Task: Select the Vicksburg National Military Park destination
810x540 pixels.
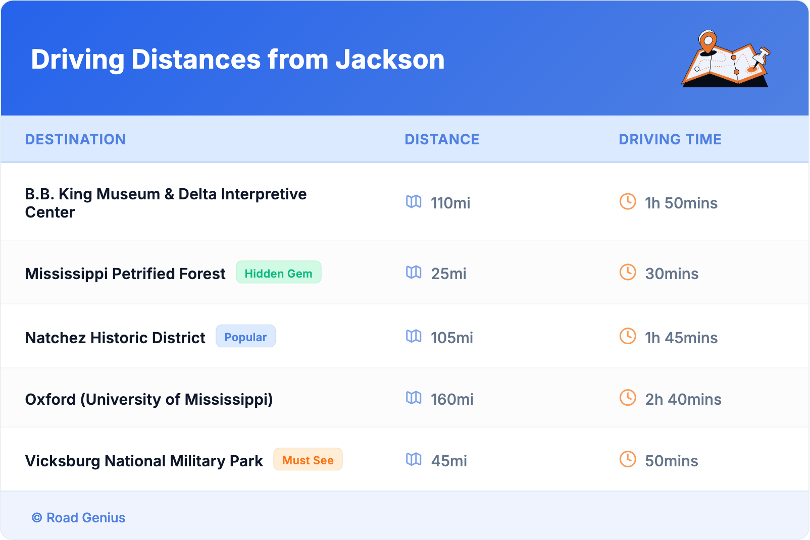Action: click(x=144, y=461)
